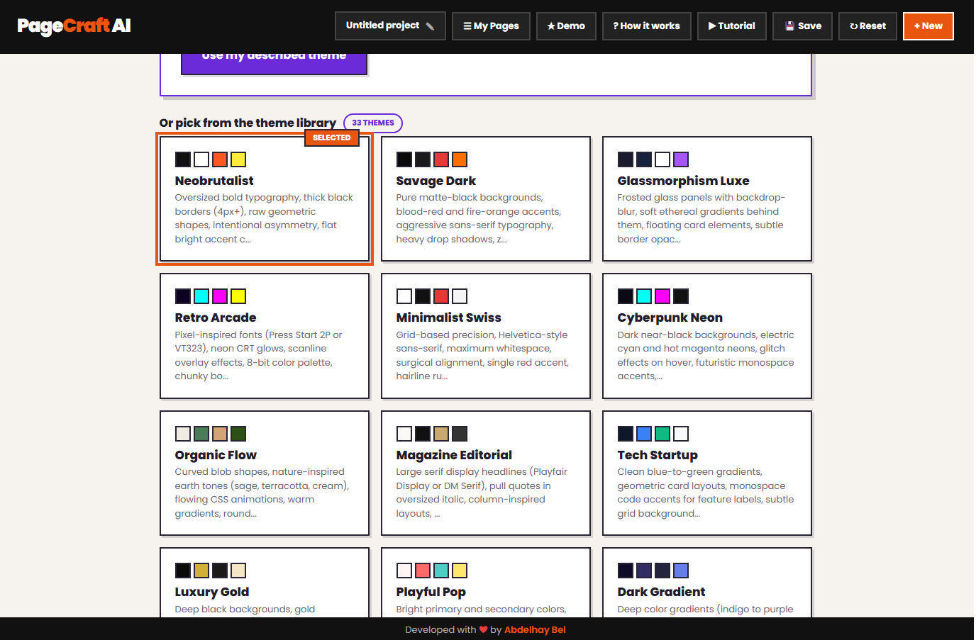Pick the Glassmorphism Luxe theme
The image size is (976, 640).
click(707, 199)
